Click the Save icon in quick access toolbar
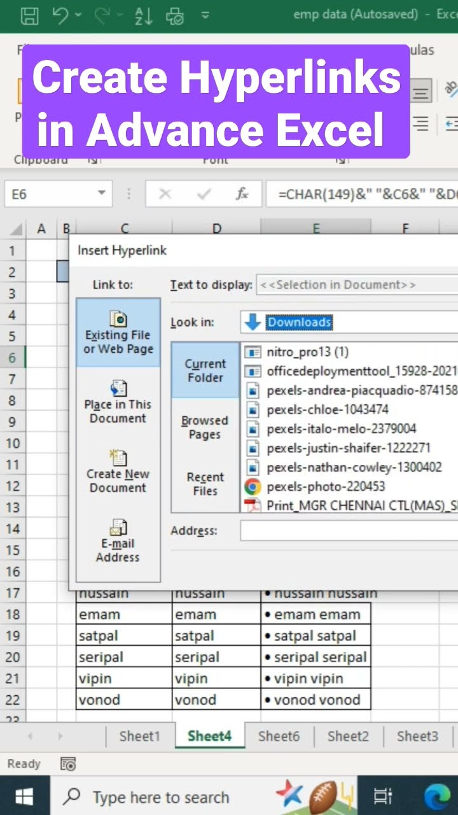 click(29, 15)
